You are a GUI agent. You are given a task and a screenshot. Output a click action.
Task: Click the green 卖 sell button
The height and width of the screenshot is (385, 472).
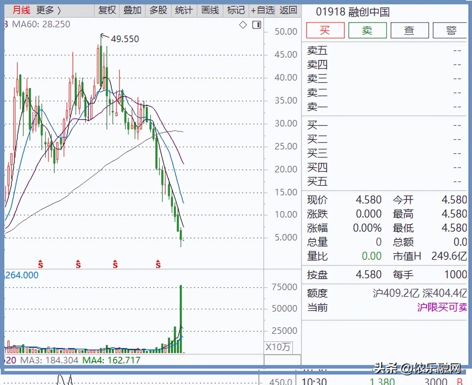click(x=367, y=30)
